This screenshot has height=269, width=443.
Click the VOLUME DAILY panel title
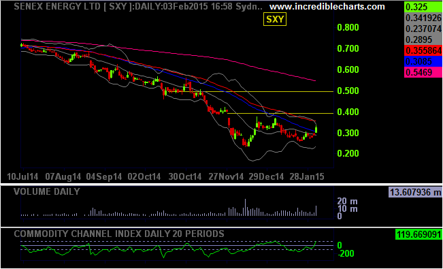coord(47,191)
